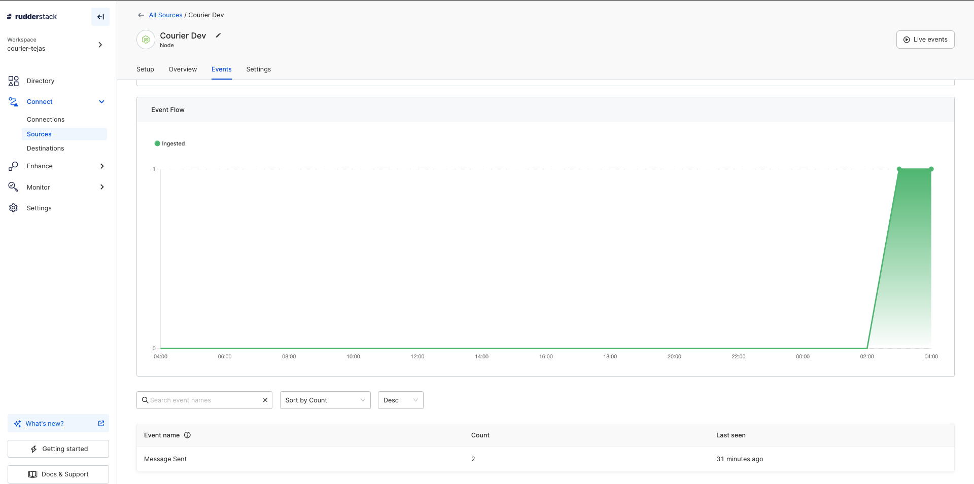The image size is (974, 484).
Task: Open Docs & Support
Action: 58,474
